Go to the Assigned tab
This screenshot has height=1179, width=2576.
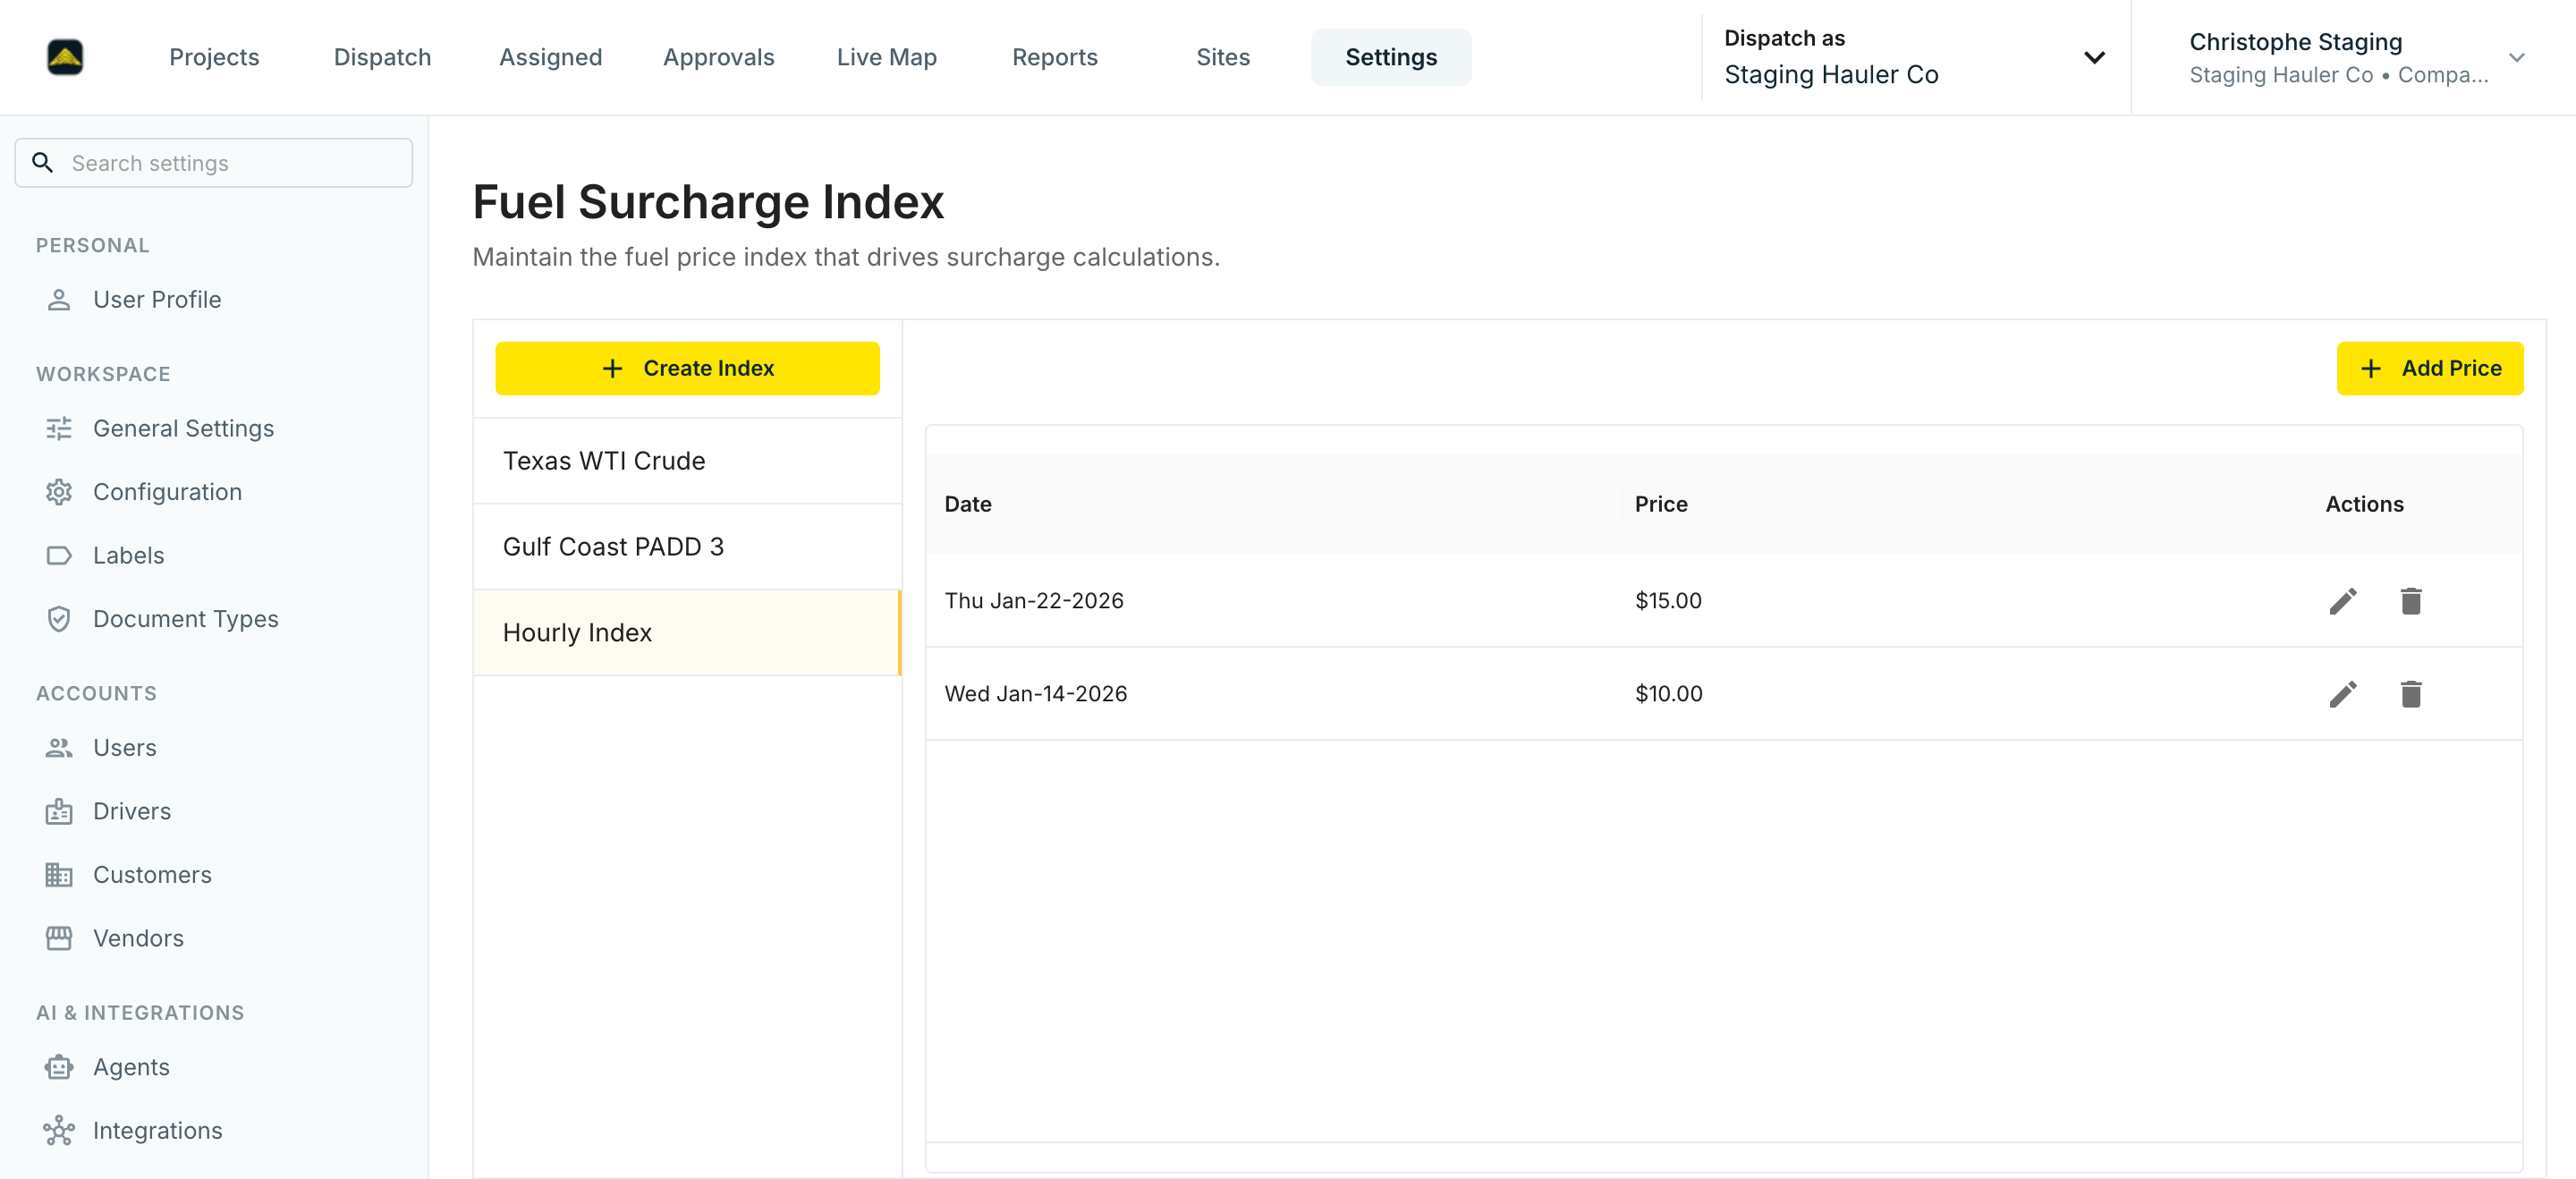pyautogui.click(x=551, y=57)
